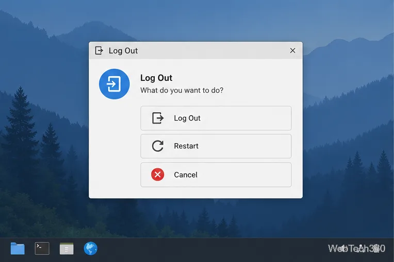Screen dimensions: 394x262
Task: Click the circular arrow icon beside Restart
Action: 158,146
